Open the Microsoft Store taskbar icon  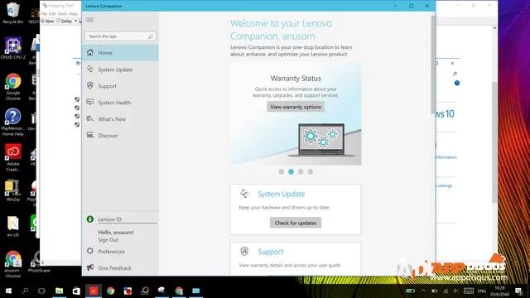pos(76,291)
